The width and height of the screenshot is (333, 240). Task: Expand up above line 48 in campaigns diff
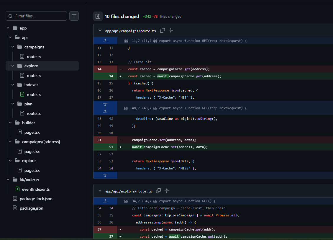pyautogui.click(x=105, y=111)
